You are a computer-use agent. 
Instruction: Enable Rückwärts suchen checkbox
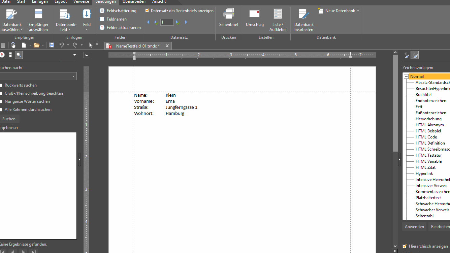coord(1,85)
